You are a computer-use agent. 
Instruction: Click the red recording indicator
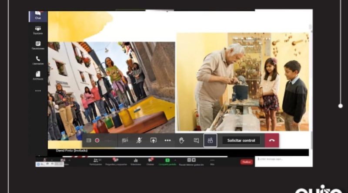97,141
